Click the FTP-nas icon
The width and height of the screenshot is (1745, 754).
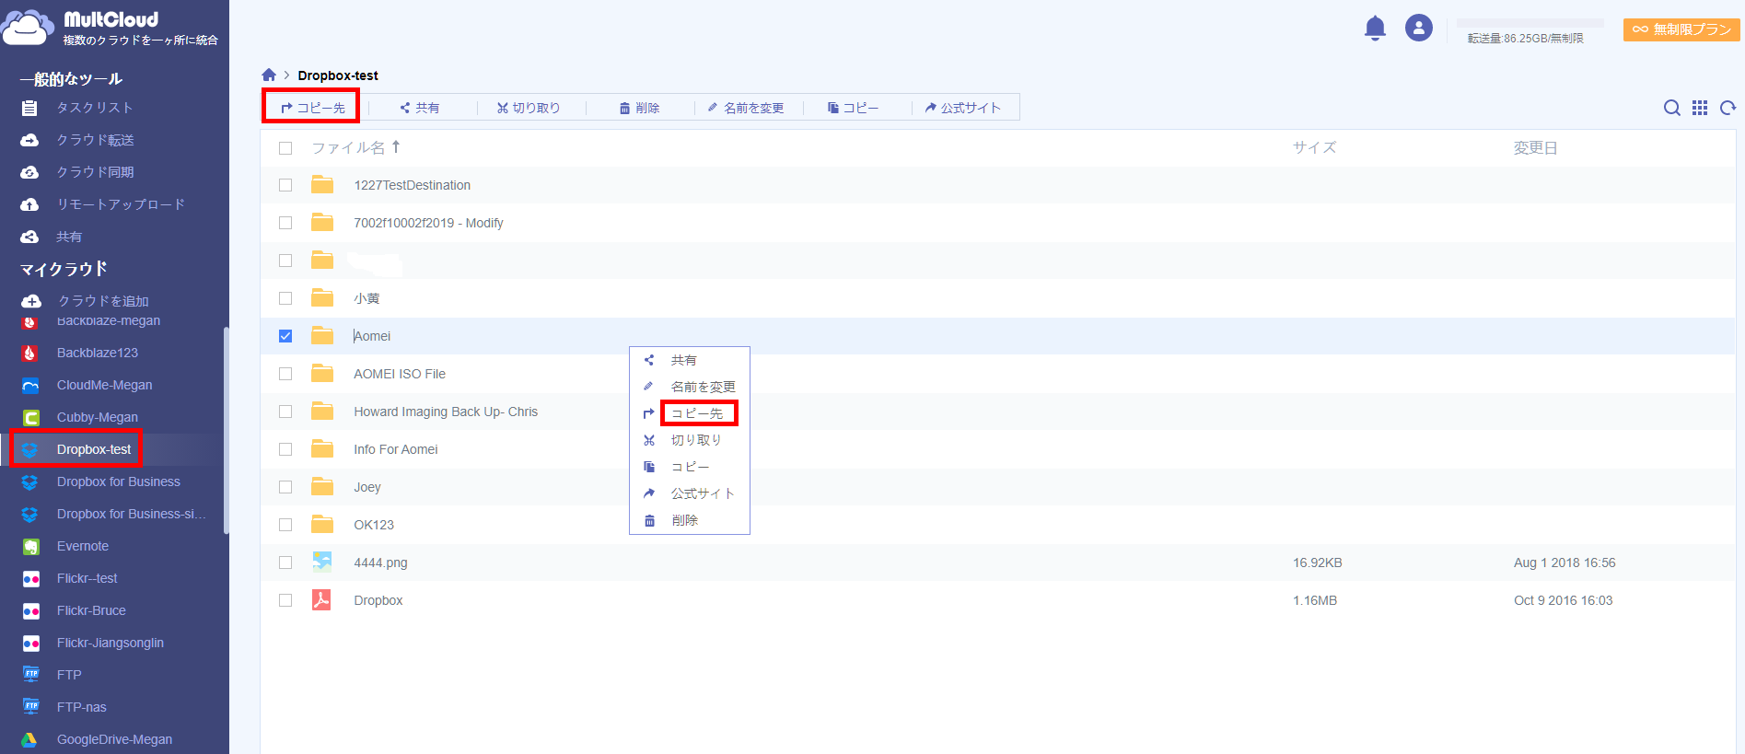pyautogui.click(x=30, y=707)
